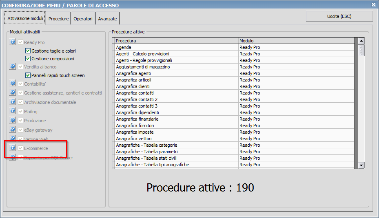
Task: Select Anagrafica agenti row
Action: tap(235, 73)
